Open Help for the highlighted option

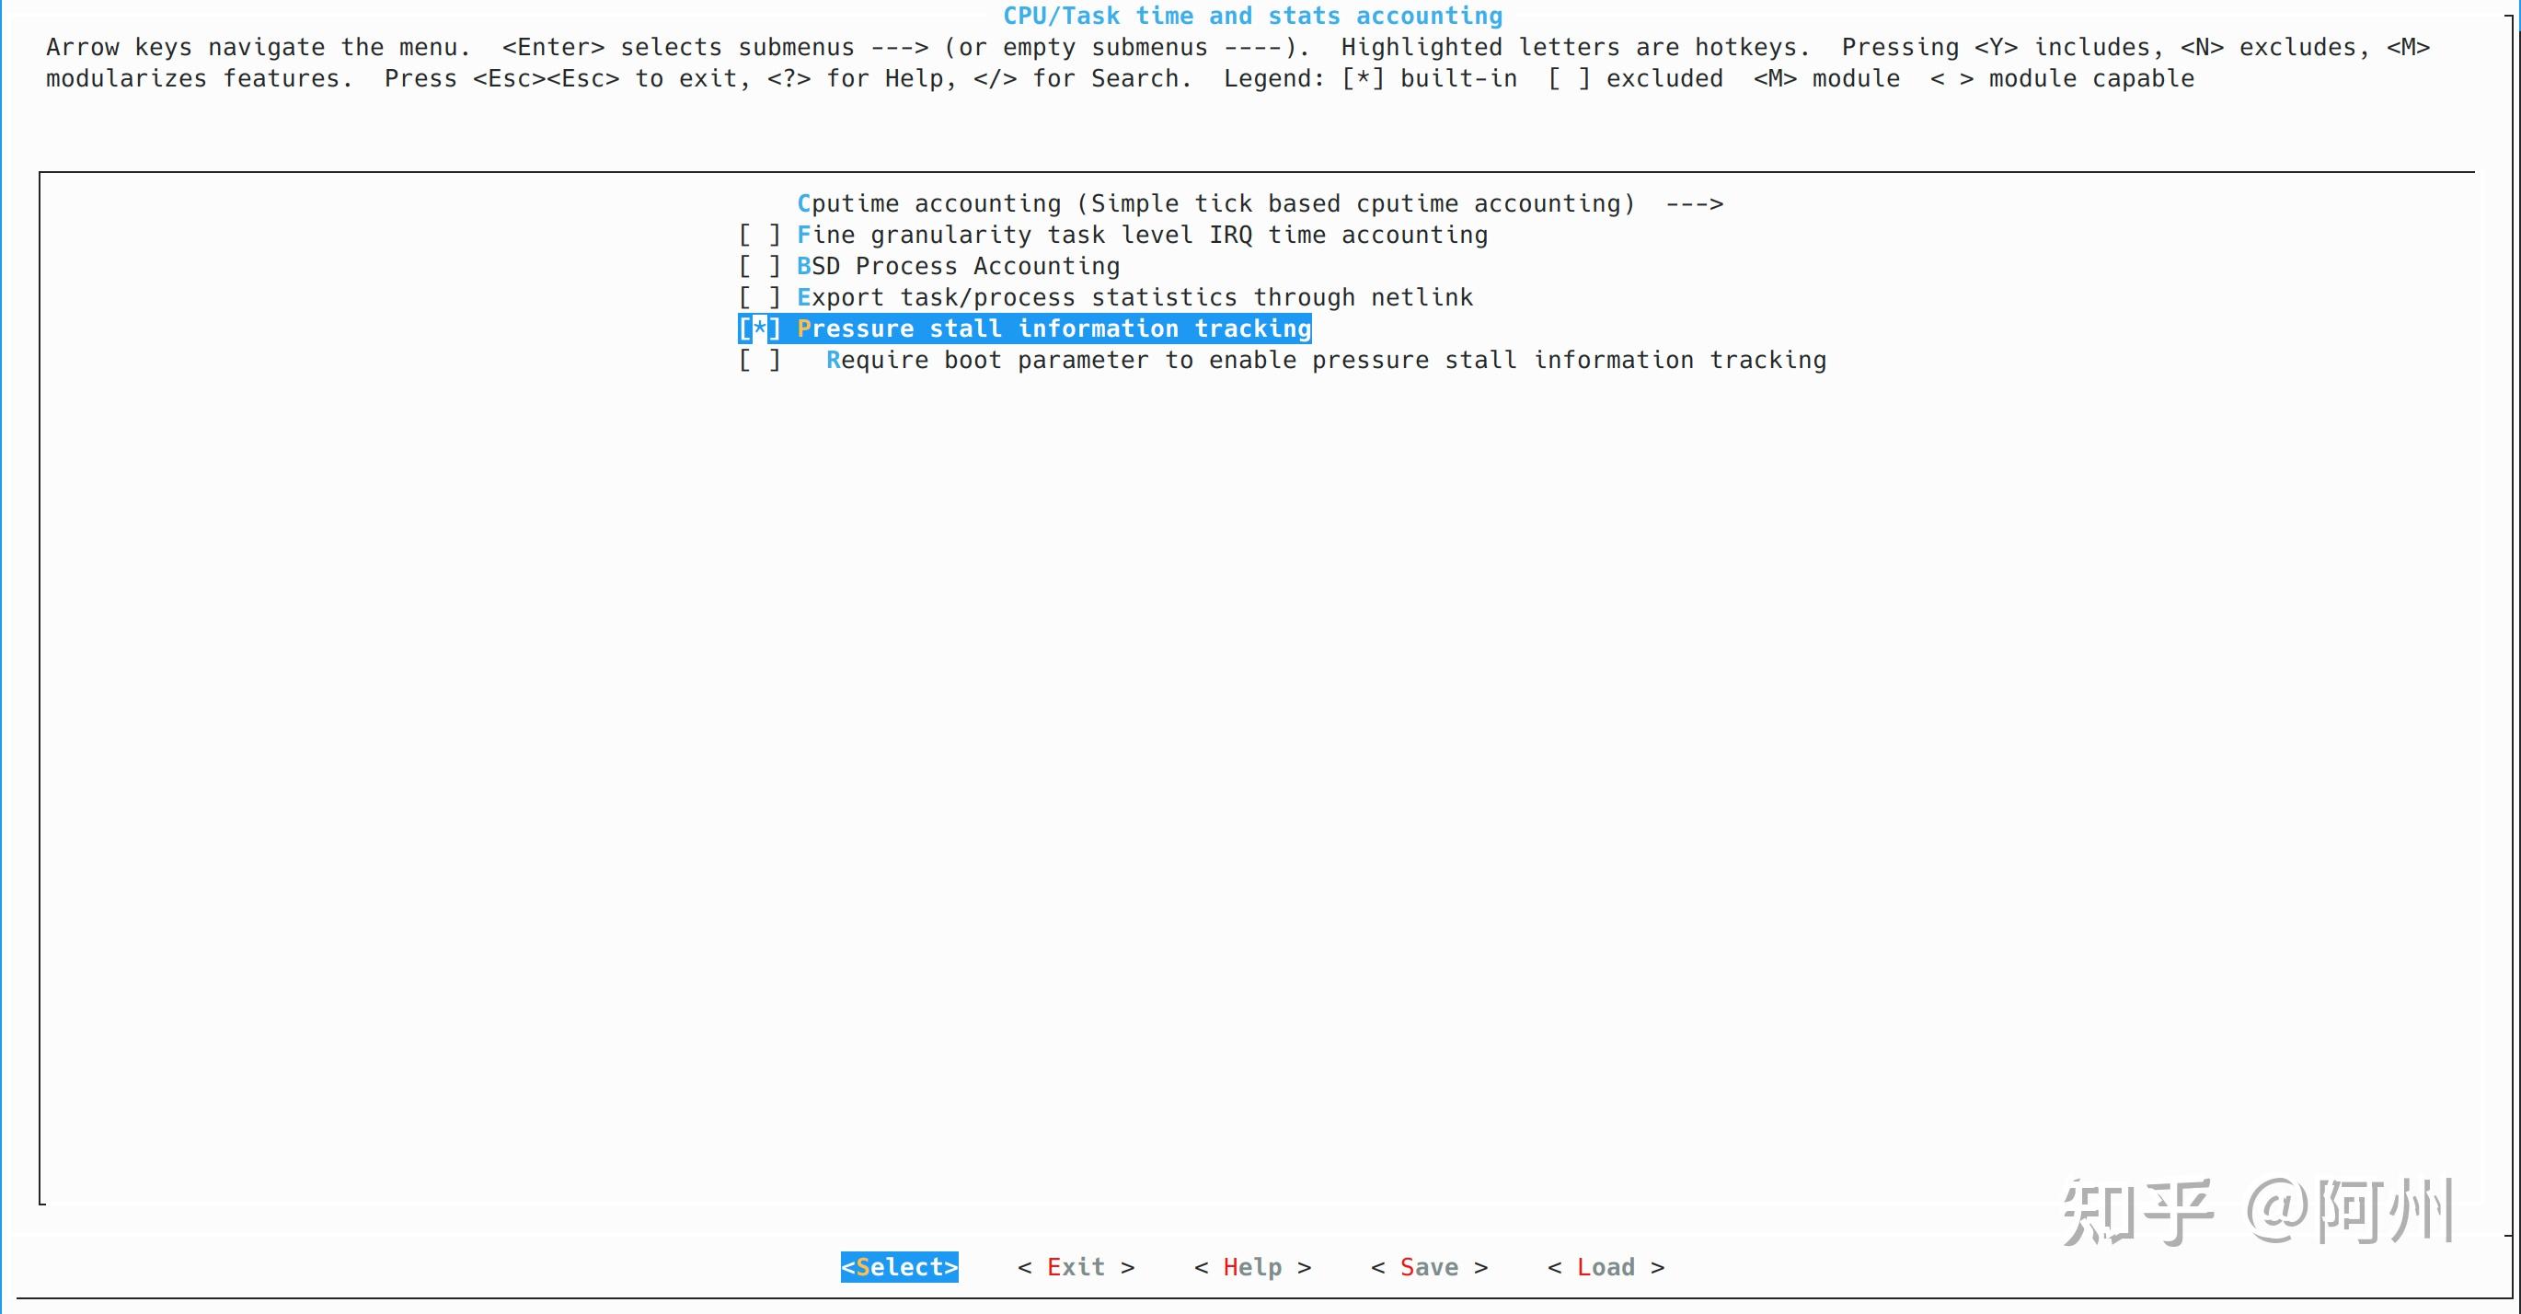(1251, 1266)
